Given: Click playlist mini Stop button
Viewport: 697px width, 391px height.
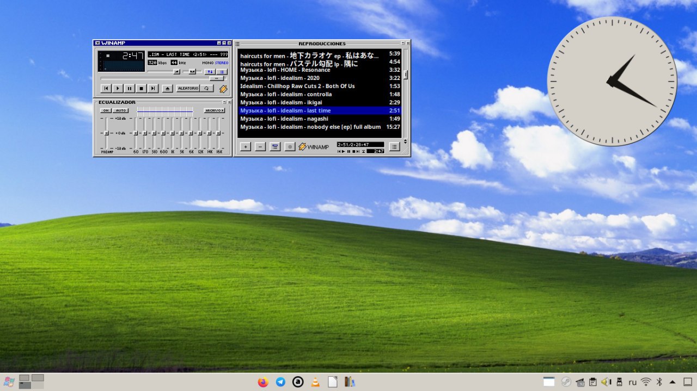Looking at the screenshot, I should [x=354, y=151].
